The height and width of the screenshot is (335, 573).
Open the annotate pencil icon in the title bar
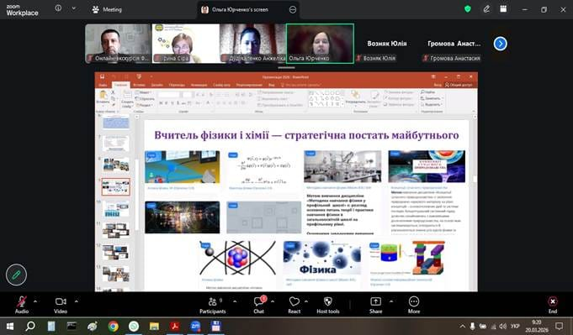pos(486,9)
